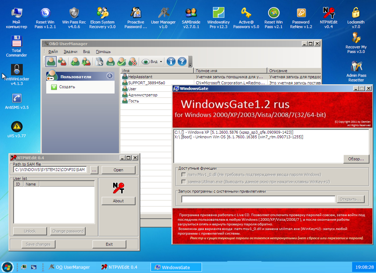The image size is (376, 273).
Task: Click the Имя column header
Action: tap(157, 71)
